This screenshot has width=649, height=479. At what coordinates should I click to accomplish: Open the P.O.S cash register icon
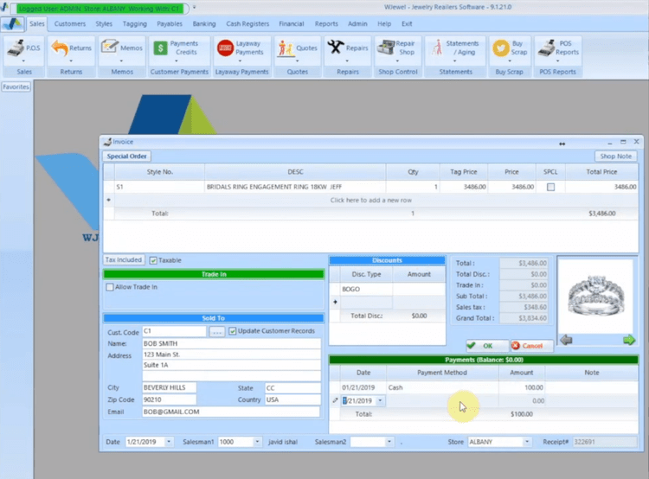15,50
